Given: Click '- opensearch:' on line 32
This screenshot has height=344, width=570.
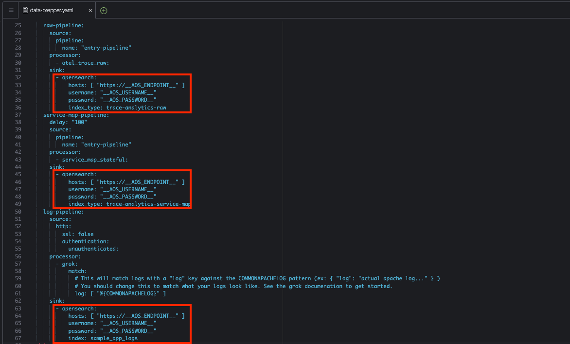Looking at the screenshot, I should click(76, 77).
